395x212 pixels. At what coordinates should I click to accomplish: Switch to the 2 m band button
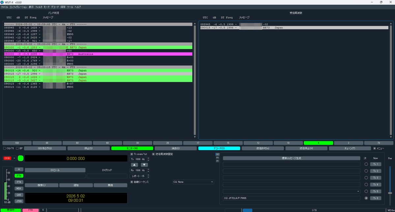pos(349,143)
